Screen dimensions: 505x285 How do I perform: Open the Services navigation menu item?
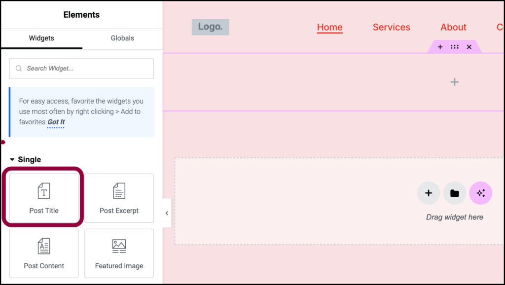point(391,27)
